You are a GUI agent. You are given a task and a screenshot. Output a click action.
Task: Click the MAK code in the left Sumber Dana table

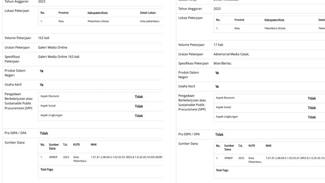click(127, 157)
